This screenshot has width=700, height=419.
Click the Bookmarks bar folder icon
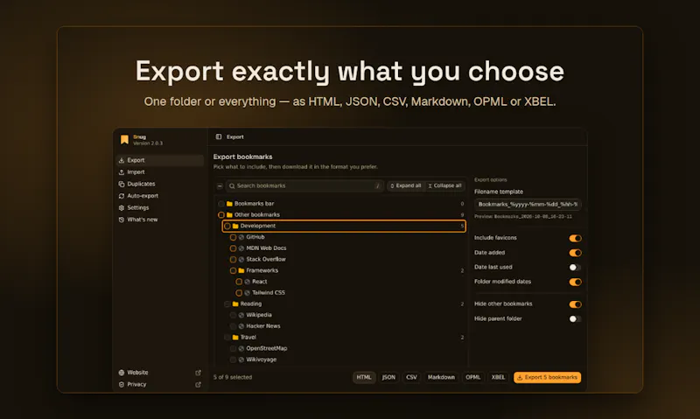tap(229, 204)
